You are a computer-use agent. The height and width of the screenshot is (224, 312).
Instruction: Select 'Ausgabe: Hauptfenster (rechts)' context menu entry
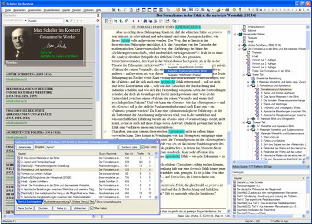[188, 67]
